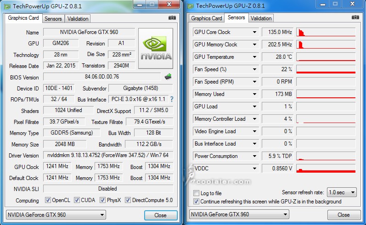Click the NVIDIA SLI Disabled field
366x225 pixels.
[108, 189]
